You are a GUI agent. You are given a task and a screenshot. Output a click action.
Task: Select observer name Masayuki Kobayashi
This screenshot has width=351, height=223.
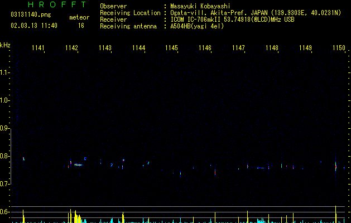point(200,6)
